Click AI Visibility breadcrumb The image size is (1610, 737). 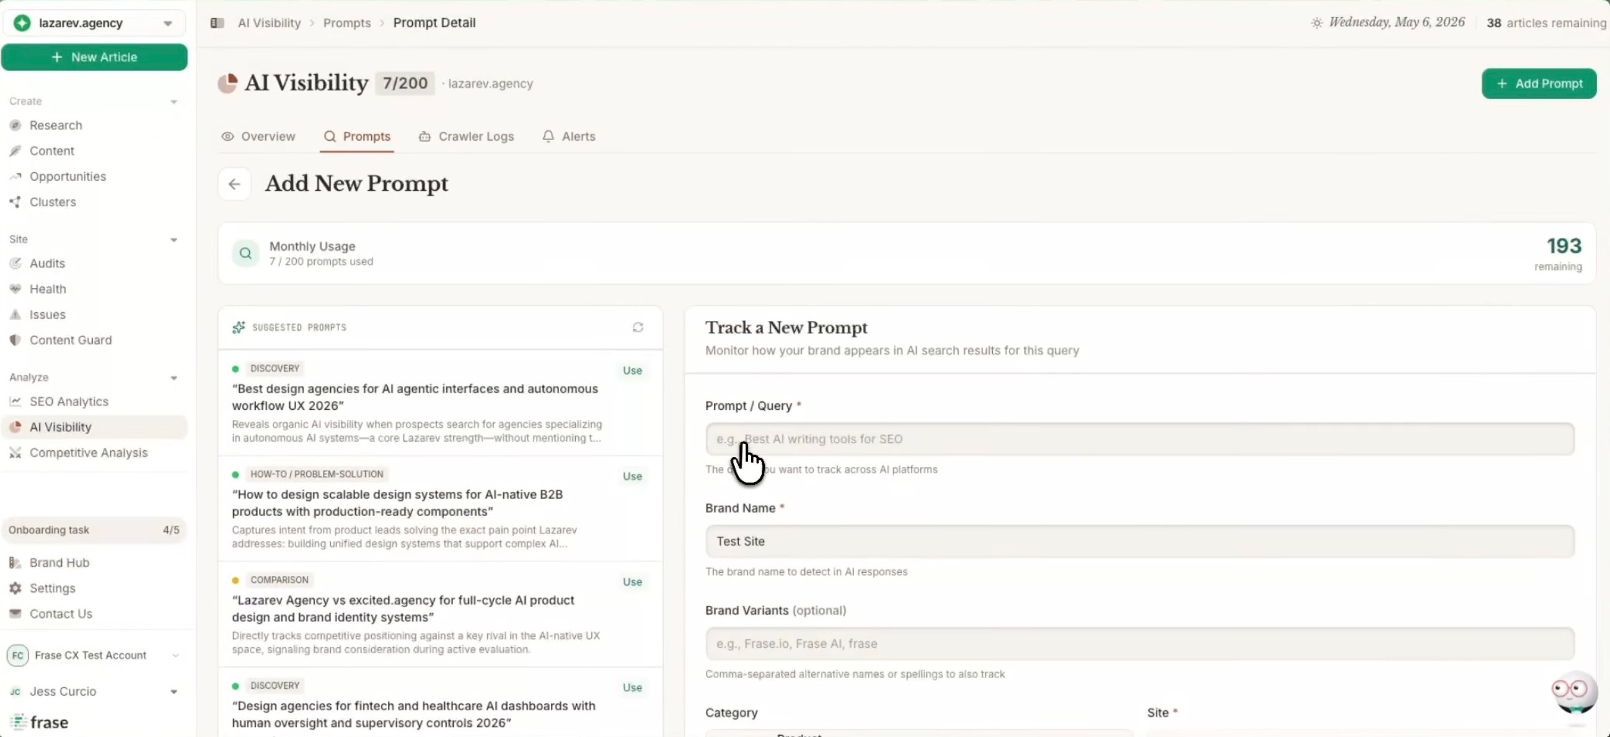[270, 23]
